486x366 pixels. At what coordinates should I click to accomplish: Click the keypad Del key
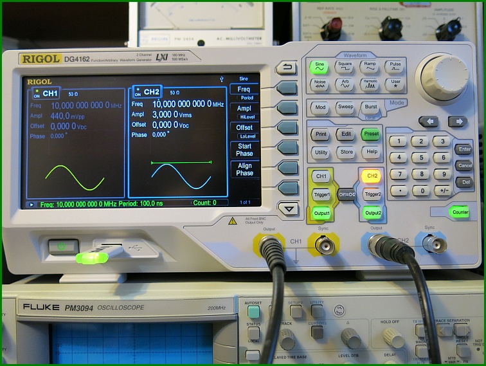tap(465, 182)
